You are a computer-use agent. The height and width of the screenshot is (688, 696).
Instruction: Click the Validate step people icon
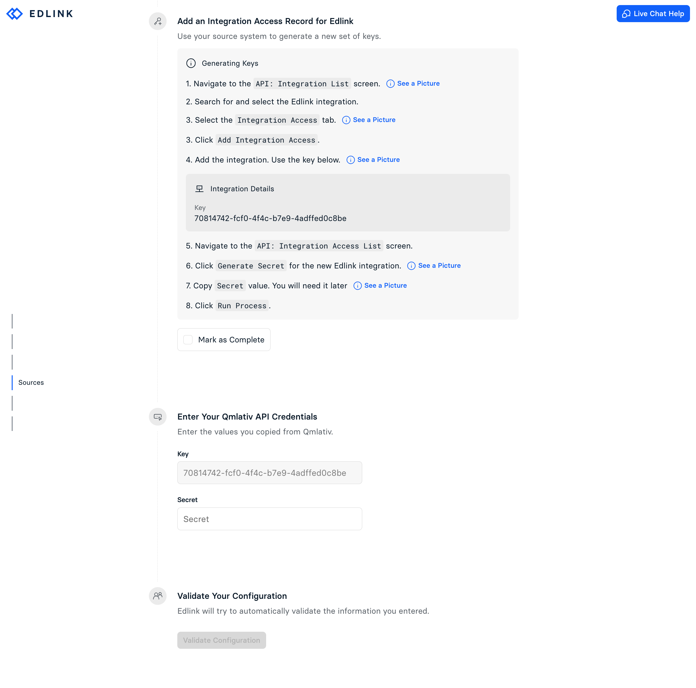(x=158, y=596)
